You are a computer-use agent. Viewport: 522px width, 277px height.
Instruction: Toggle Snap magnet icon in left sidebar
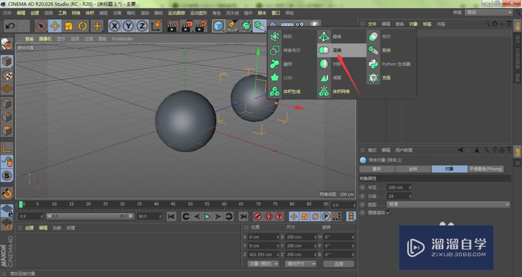coord(7,193)
